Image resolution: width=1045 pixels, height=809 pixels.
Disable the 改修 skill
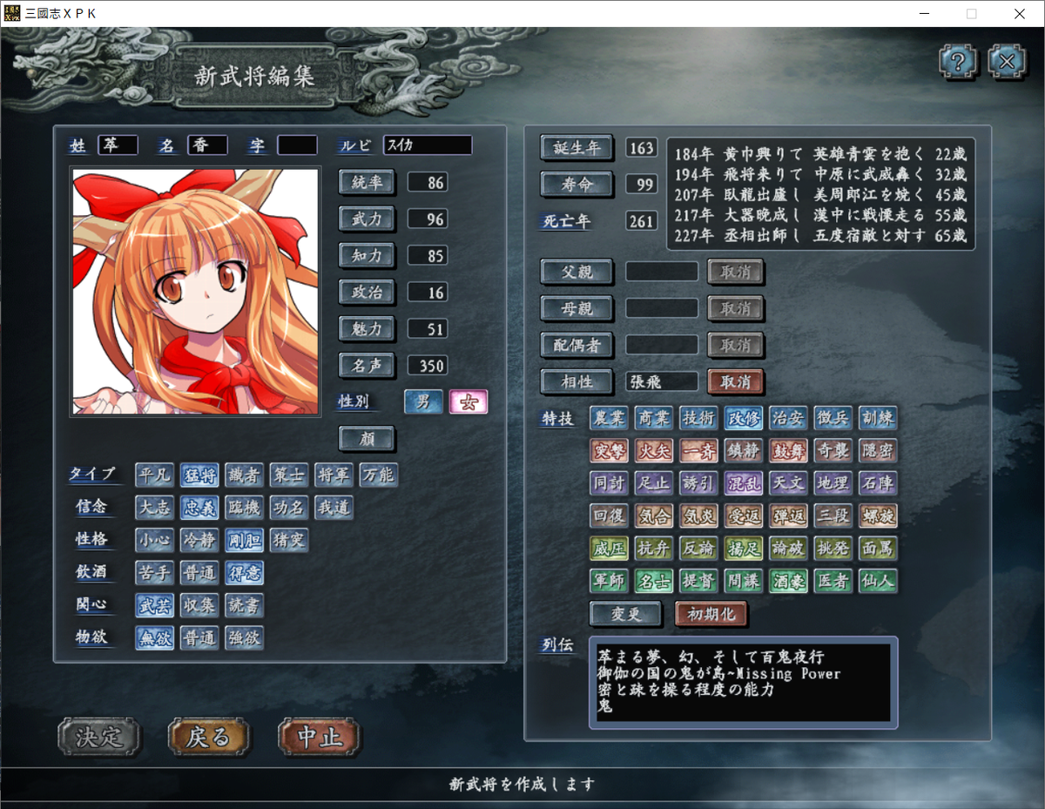pos(744,418)
